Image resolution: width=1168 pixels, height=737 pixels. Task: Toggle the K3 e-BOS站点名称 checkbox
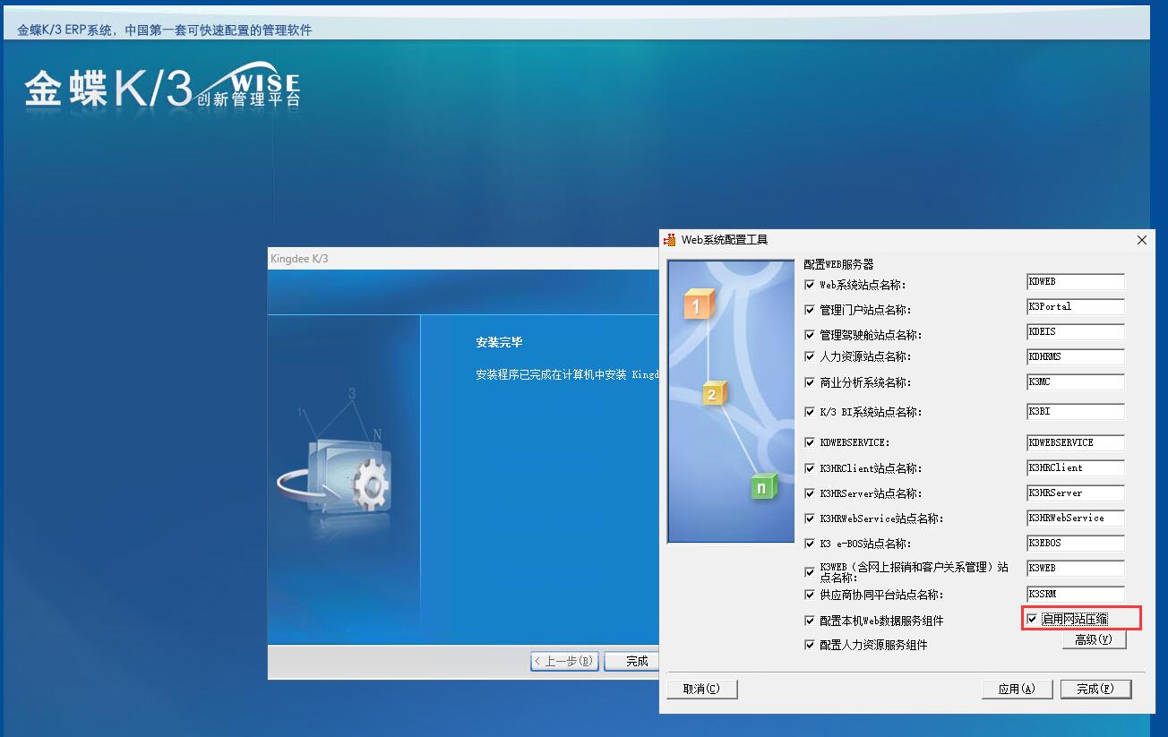point(810,544)
